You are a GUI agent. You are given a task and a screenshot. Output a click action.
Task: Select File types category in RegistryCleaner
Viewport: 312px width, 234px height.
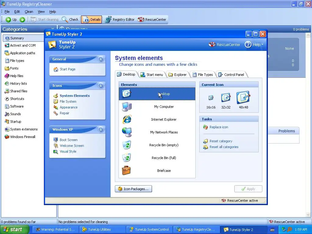coord(15,61)
